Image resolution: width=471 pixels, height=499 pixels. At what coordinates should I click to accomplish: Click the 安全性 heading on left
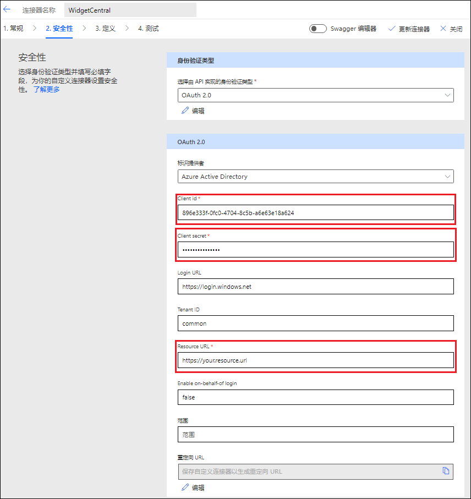32,57
